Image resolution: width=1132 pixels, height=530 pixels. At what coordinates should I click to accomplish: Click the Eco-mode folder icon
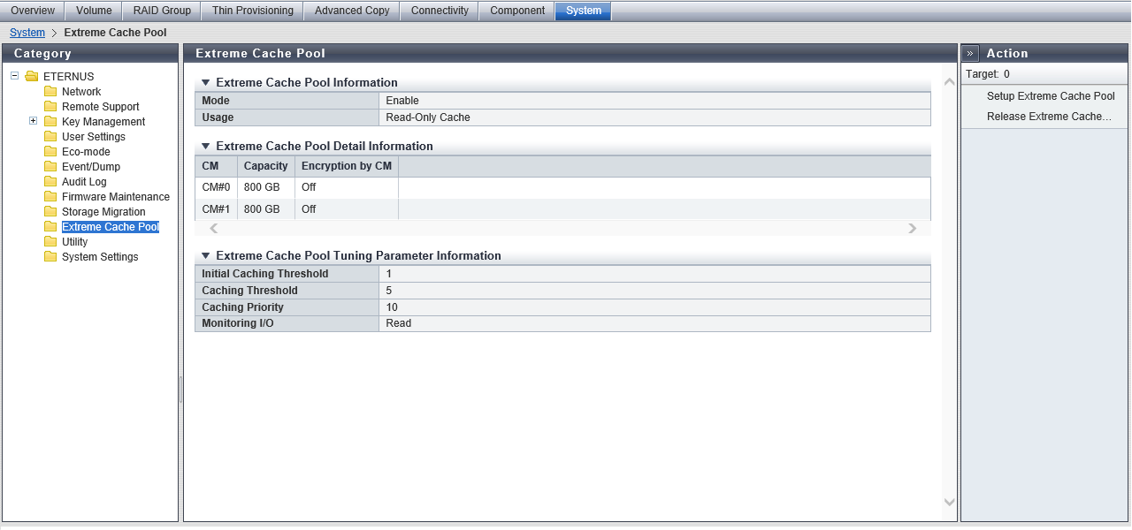50,152
